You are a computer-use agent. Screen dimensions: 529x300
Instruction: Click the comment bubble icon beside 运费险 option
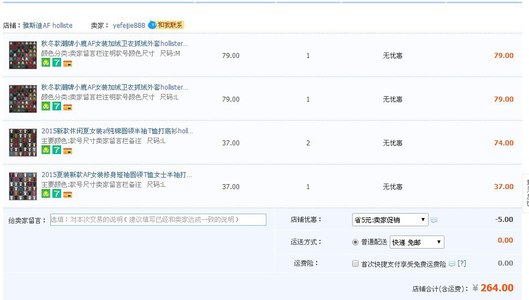coord(452,264)
